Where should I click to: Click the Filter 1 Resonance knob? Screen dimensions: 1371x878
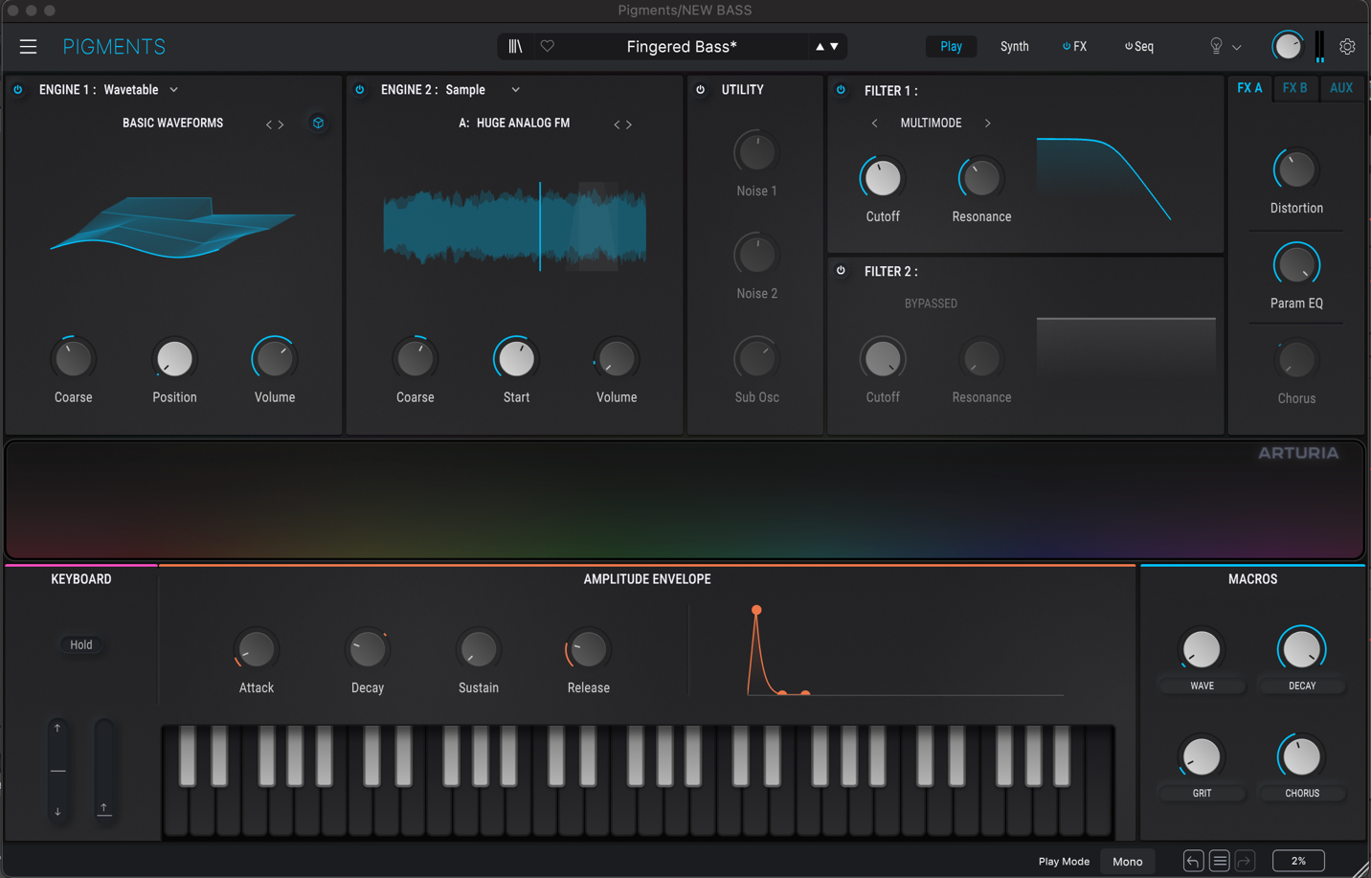pyautogui.click(x=981, y=178)
